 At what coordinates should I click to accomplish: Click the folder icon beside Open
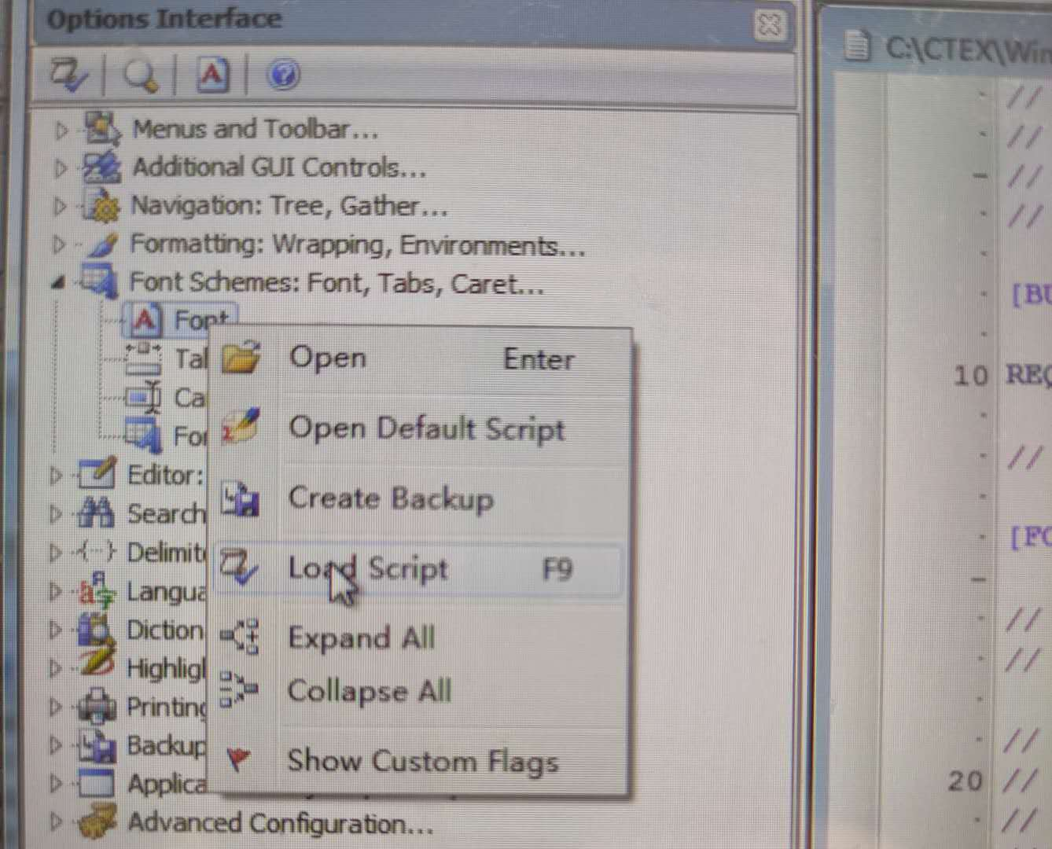[x=241, y=358]
